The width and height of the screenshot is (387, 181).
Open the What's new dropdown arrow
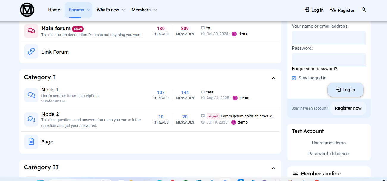tap(124, 10)
